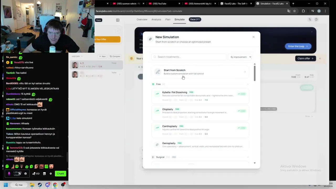Click the orange Your Offer button
The height and width of the screenshot is (189, 336).
click(x=107, y=39)
